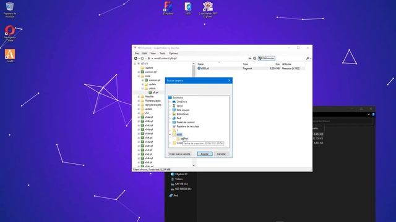Refresh the RPF Explorer folder view
Image resolution: width=396 pixels, height=222 pixels.
pos(254,59)
